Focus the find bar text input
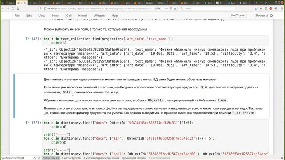 (17, 158)
